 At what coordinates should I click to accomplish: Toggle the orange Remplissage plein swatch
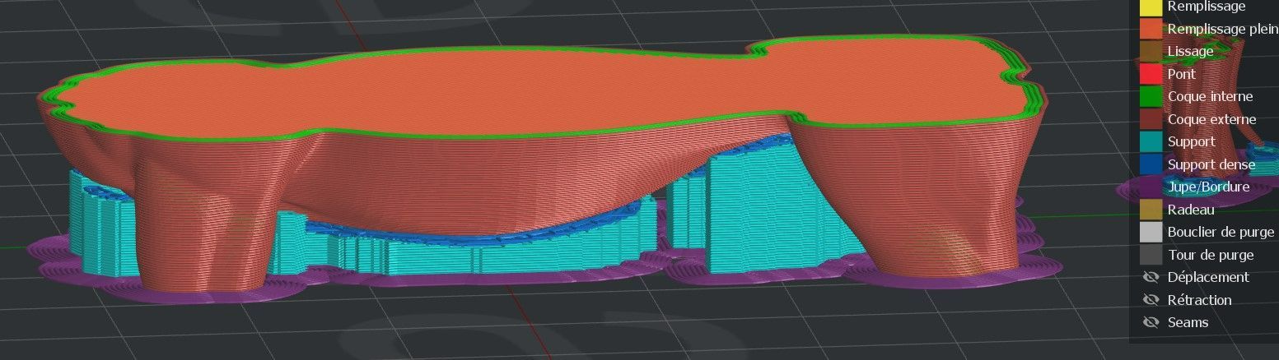click(1151, 29)
